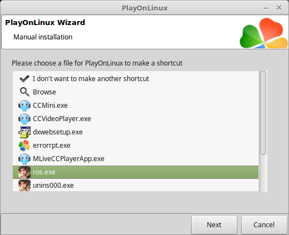
Task: Select CCMini.exe from the file list
Action: pyautogui.click(x=136, y=106)
